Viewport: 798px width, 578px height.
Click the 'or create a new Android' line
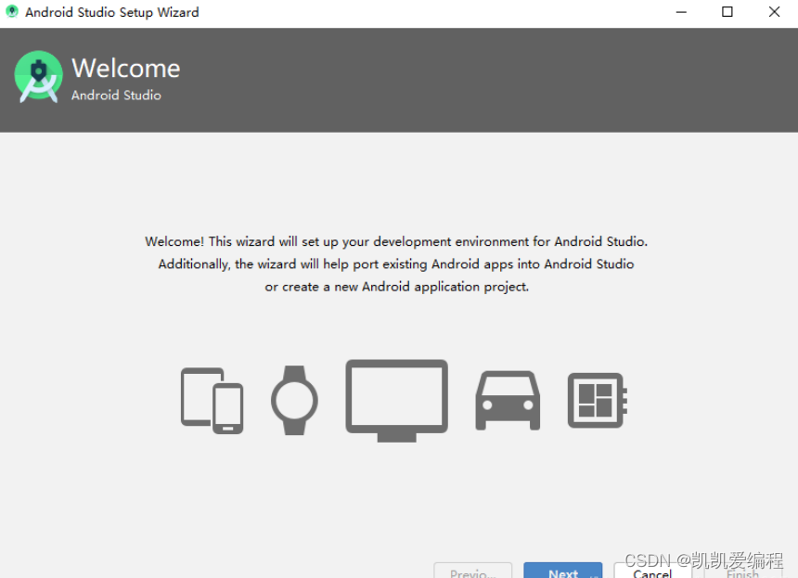point(396,287)
